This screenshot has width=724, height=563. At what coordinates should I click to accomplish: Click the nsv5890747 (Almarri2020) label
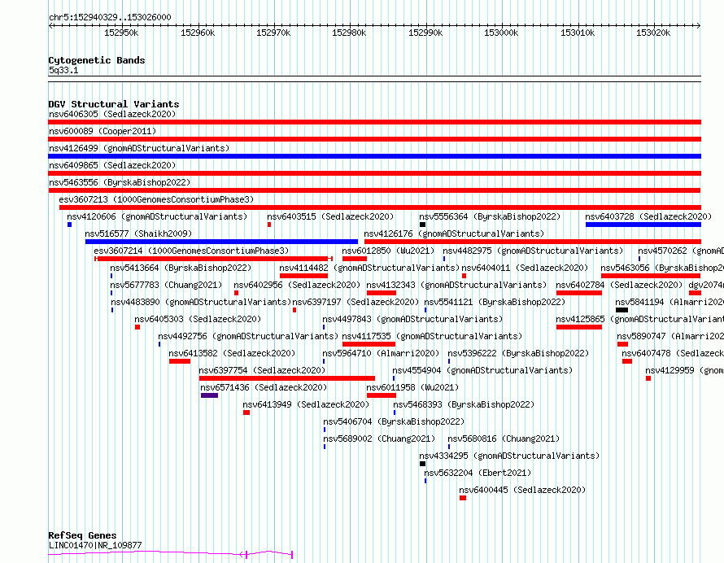670,336
